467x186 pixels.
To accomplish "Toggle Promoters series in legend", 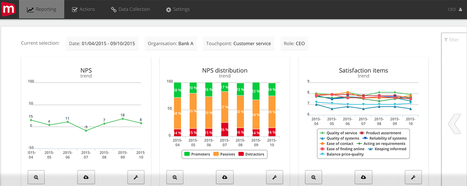I will [x=197, y=154].
